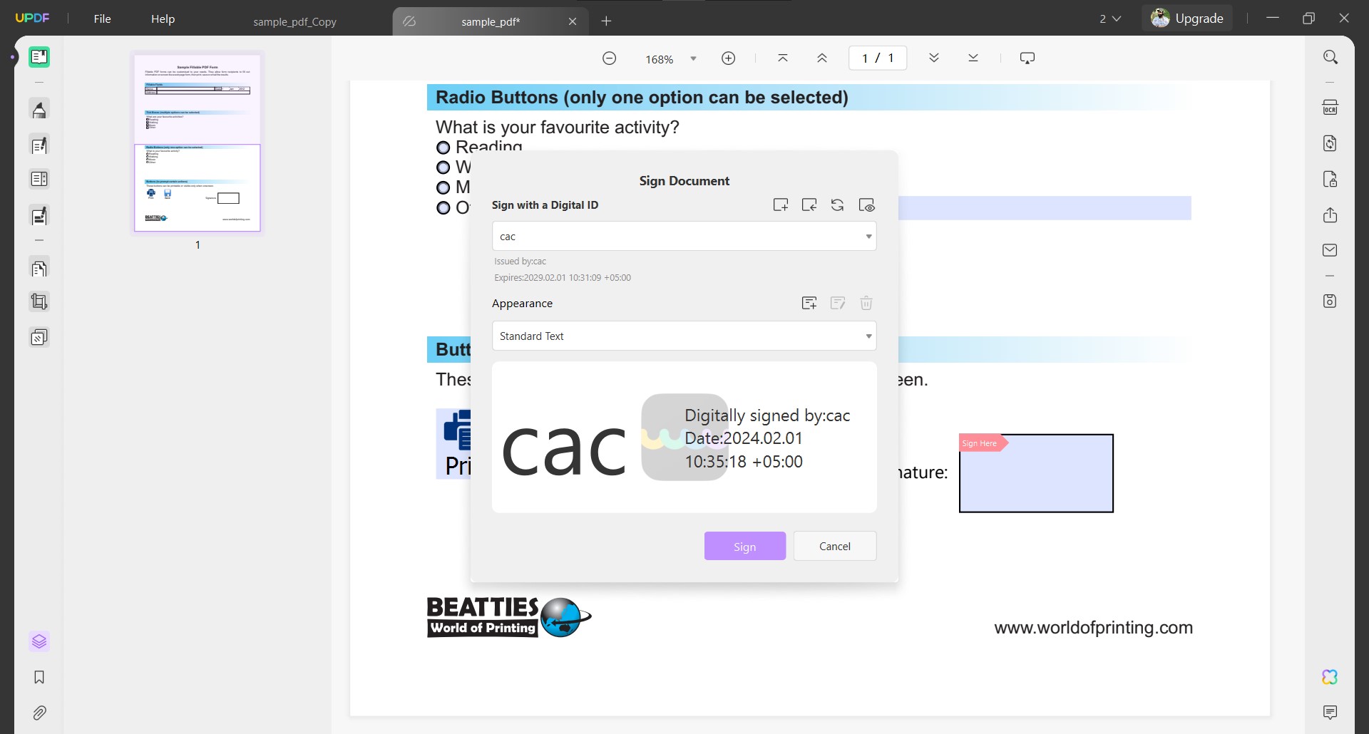The image size is (1369, 734).
Task: Go to next page arrow
Action: point(934,58)
